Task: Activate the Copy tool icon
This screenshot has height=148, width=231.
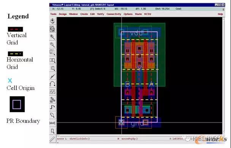Action: (x=52, y=60)
